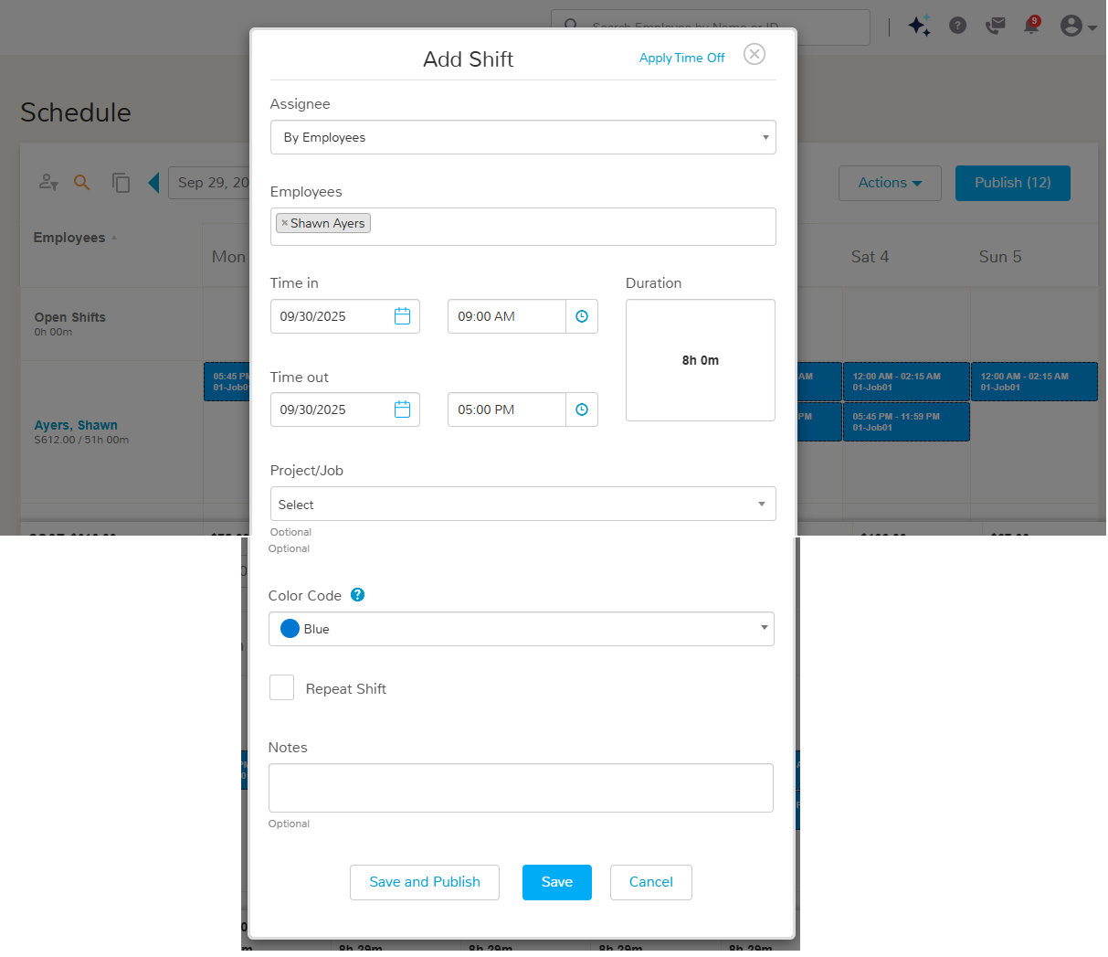Click the Save and Publish button

coord(424,882)
